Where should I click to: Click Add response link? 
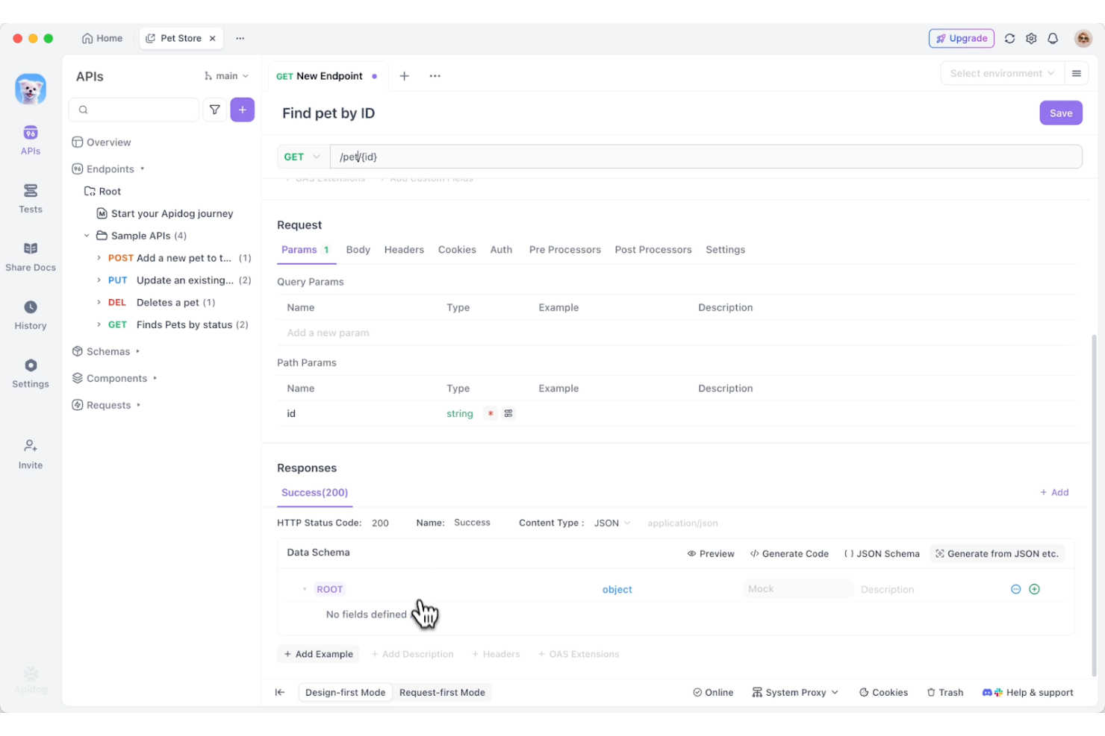1054,493
